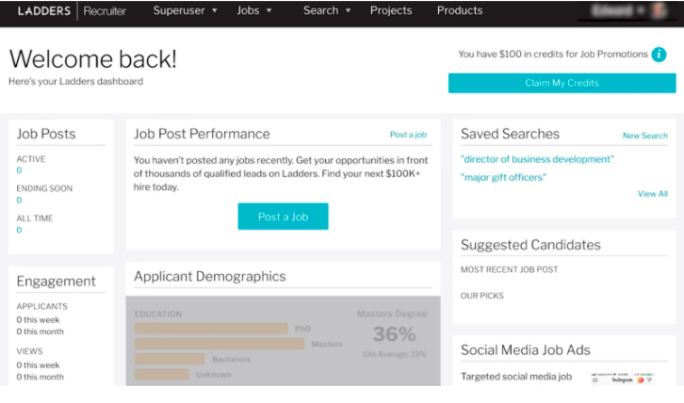The image size is (684, 403).
Task: Expand the Jobs dropdown arrow
Action: click(269, 10)
